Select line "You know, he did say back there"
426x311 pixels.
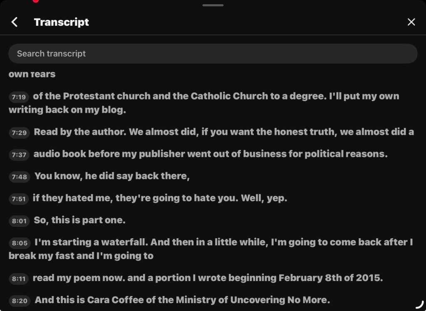(x=111, y=176)
